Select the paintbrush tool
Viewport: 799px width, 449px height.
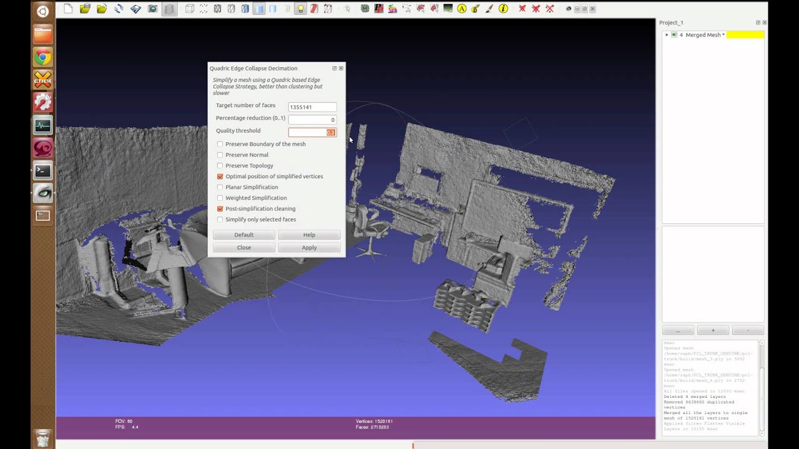coord(489,9)
